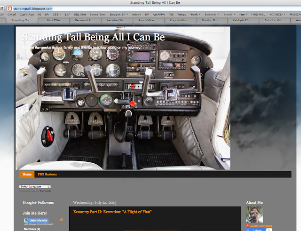Expand the Science! bookmarks folder
301x231 pixels.
212,15
